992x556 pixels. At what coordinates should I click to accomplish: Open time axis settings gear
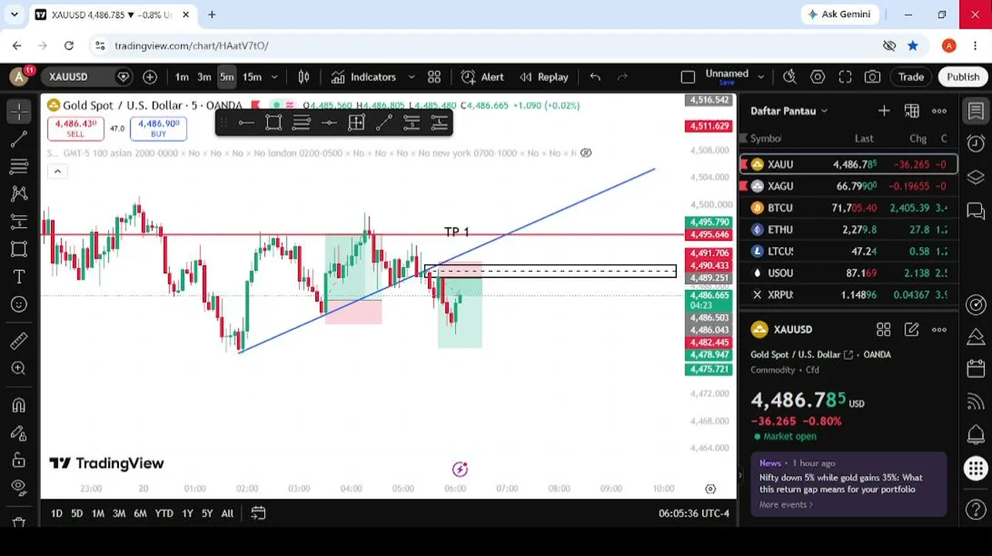pos(710,488)
